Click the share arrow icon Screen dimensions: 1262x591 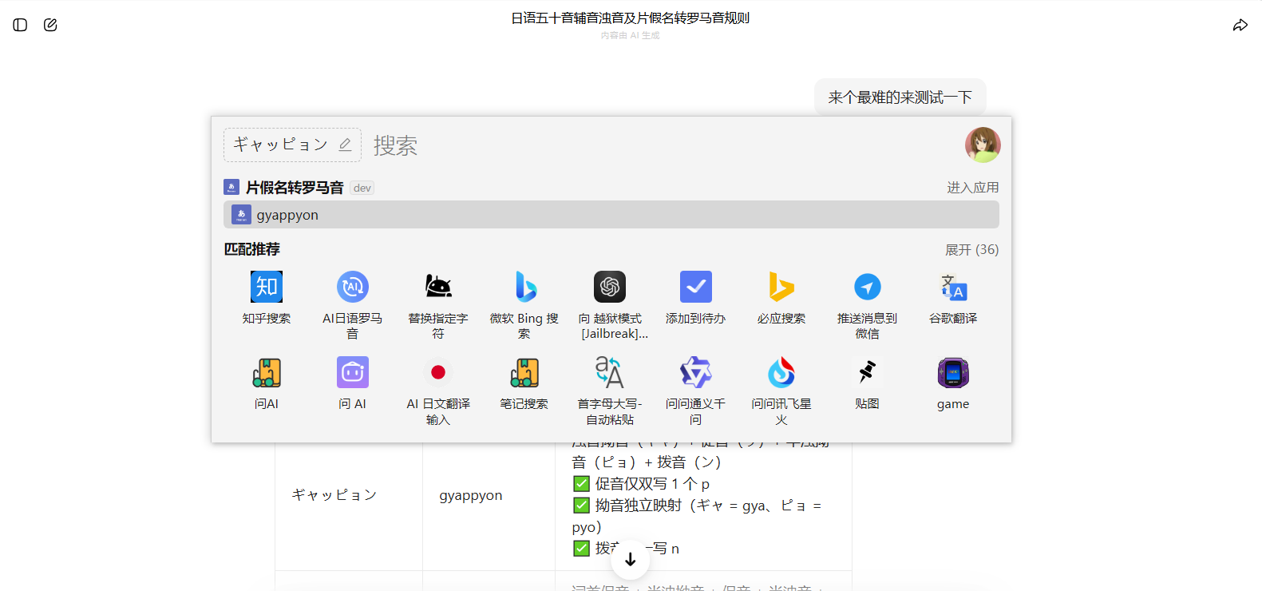[x=1240, y=26]
